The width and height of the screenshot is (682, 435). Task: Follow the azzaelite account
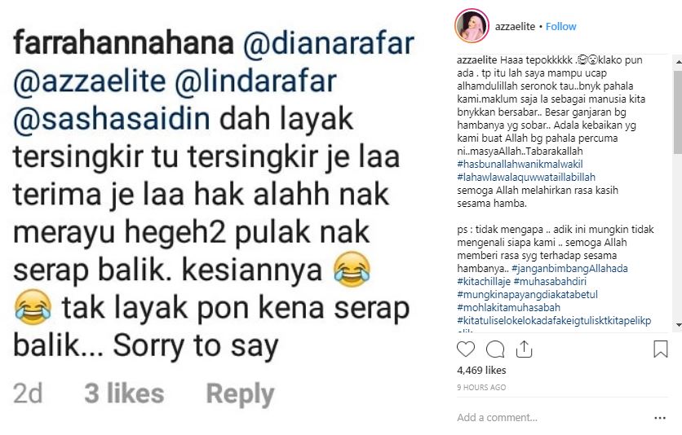560,27
